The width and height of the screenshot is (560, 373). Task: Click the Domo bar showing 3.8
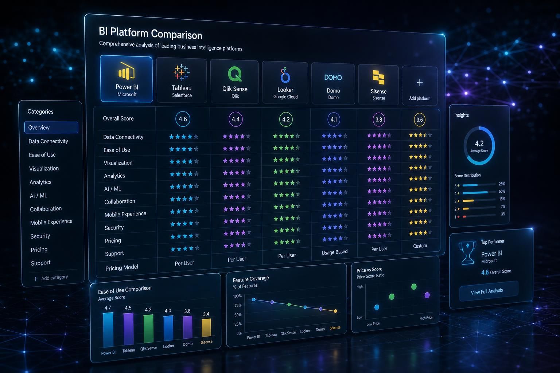(187, 327)
